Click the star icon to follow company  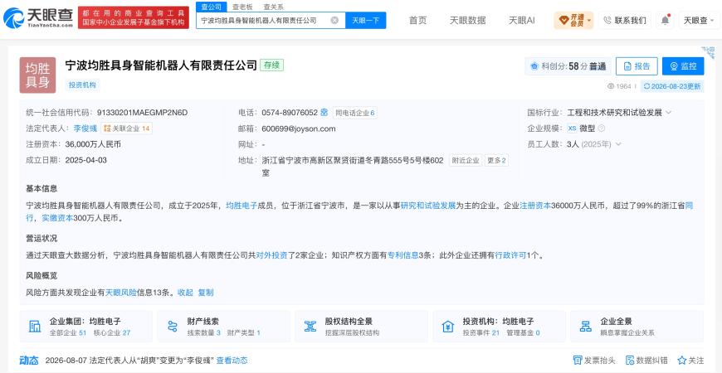682,360
